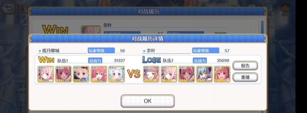The image size is (307, 113).
Task: Select the red-haired fourth winner team character
Action: (x=99, y=74)
